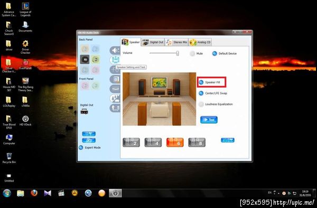Screen dimensions: 317x208
Task: Select the black back panel jack
Action: pyautogui.click(x=85, y=60)
